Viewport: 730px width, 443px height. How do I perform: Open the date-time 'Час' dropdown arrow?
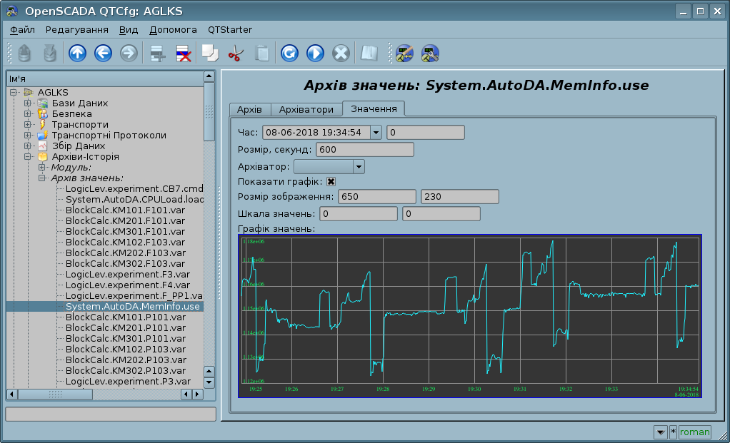coord(376,132)
